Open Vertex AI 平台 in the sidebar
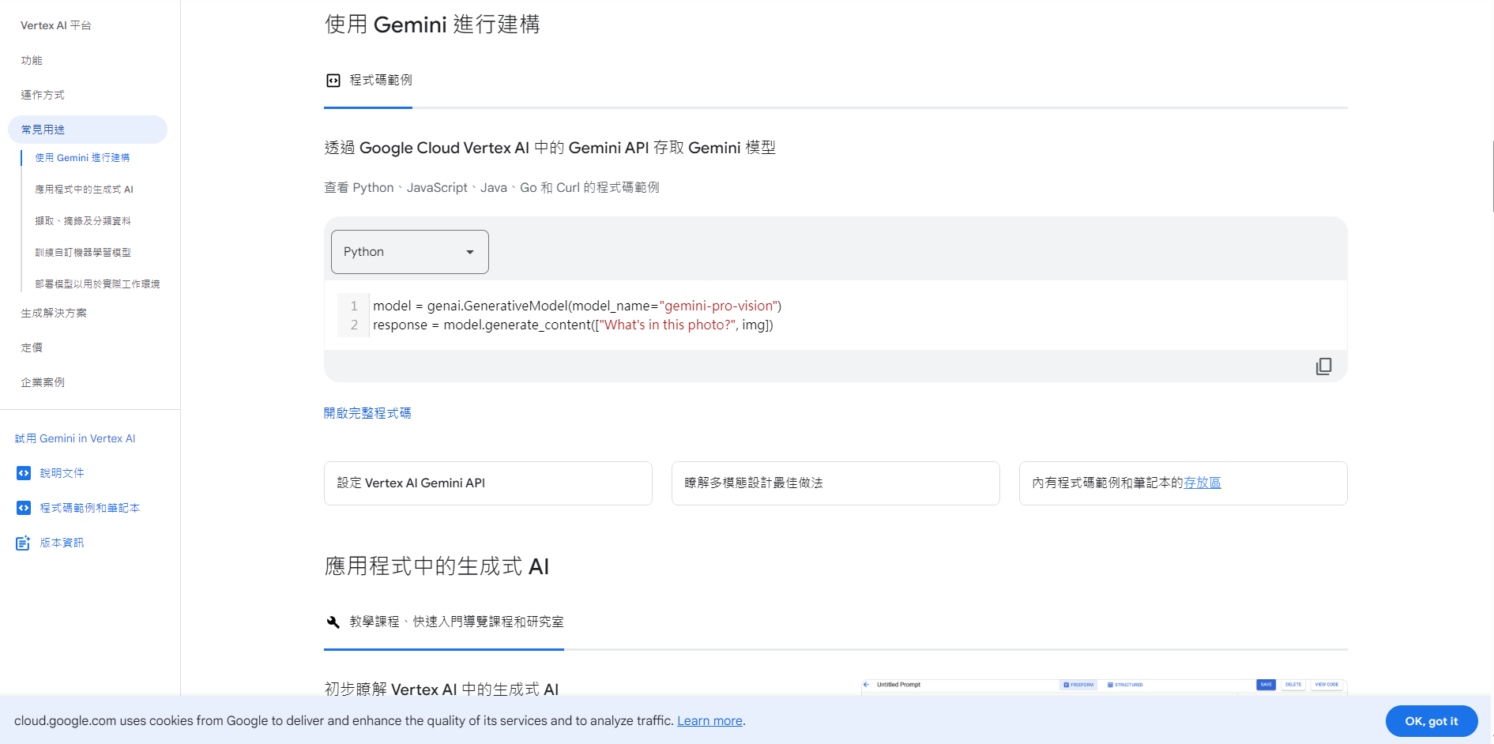 [56, 25]
